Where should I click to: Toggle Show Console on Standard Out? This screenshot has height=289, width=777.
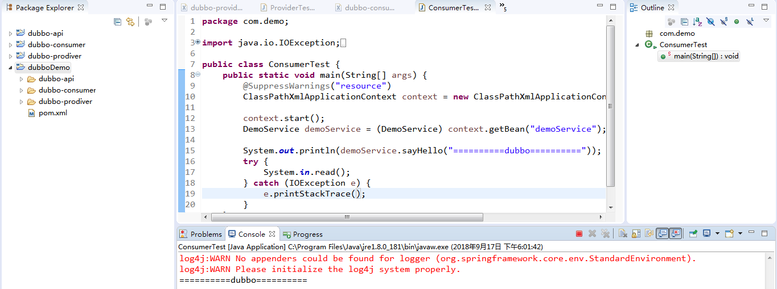(x=662, y=233)
